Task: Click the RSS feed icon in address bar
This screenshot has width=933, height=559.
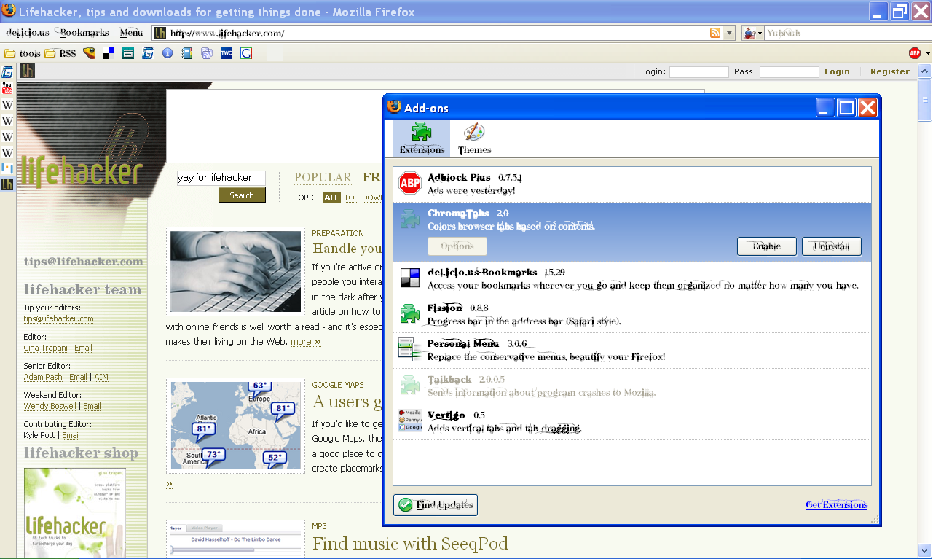Action: 715,33
